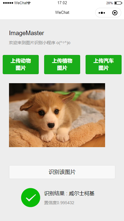Tap the cellular signal dots indicator

coord(8,3)
